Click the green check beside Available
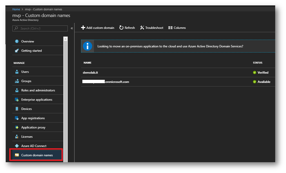 pyautogui.click(x=255, y=82)
